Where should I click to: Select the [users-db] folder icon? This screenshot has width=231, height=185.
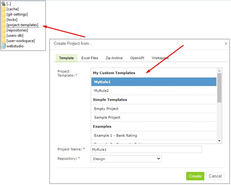click(4, 36)
